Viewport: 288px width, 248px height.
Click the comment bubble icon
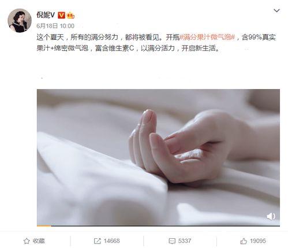tap(172, 241)
